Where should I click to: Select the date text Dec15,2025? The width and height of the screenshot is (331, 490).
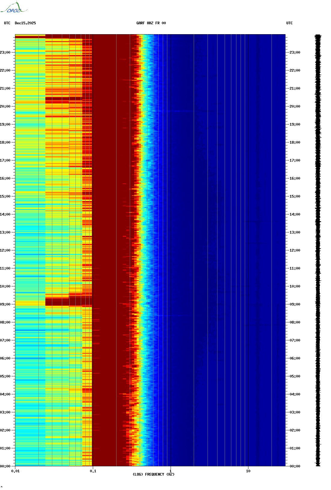(25, 23)
